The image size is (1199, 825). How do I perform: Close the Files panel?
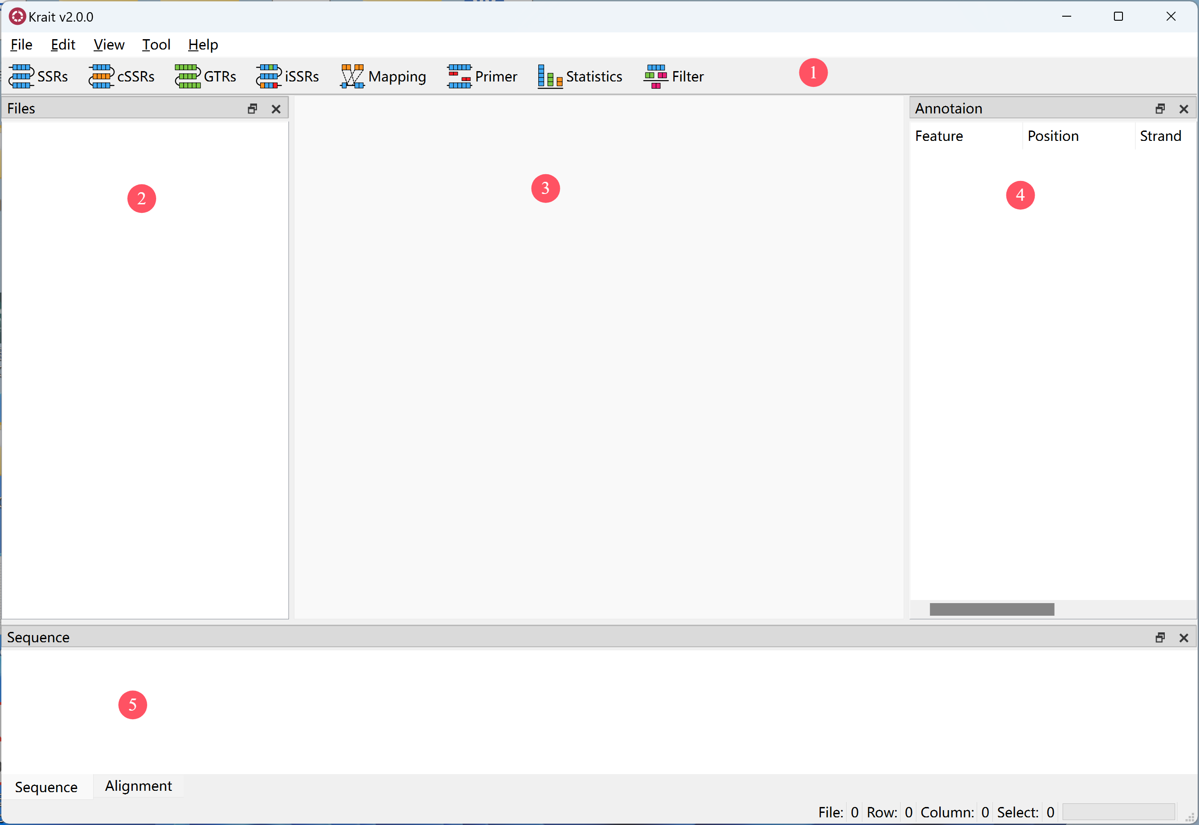276,108
